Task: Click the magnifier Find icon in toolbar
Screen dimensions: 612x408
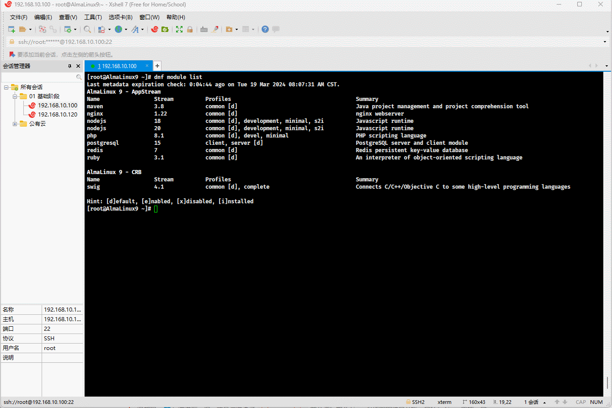Action: [x=87, y=29]
